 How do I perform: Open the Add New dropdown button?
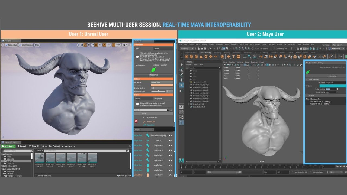[8, 146]
